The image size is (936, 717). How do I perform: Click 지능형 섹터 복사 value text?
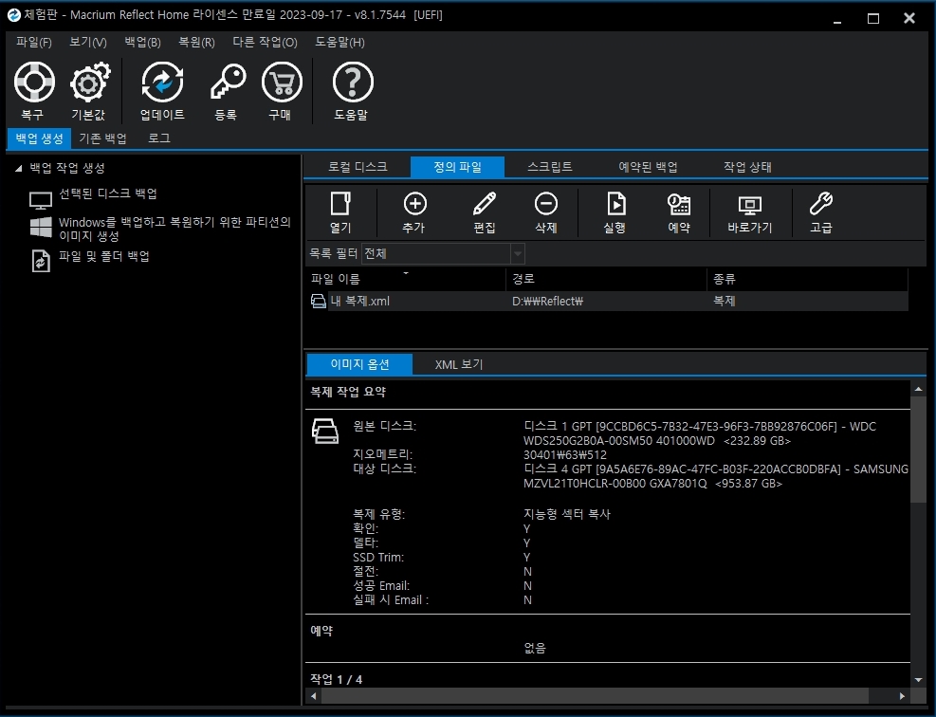click(x=567, y=514)
